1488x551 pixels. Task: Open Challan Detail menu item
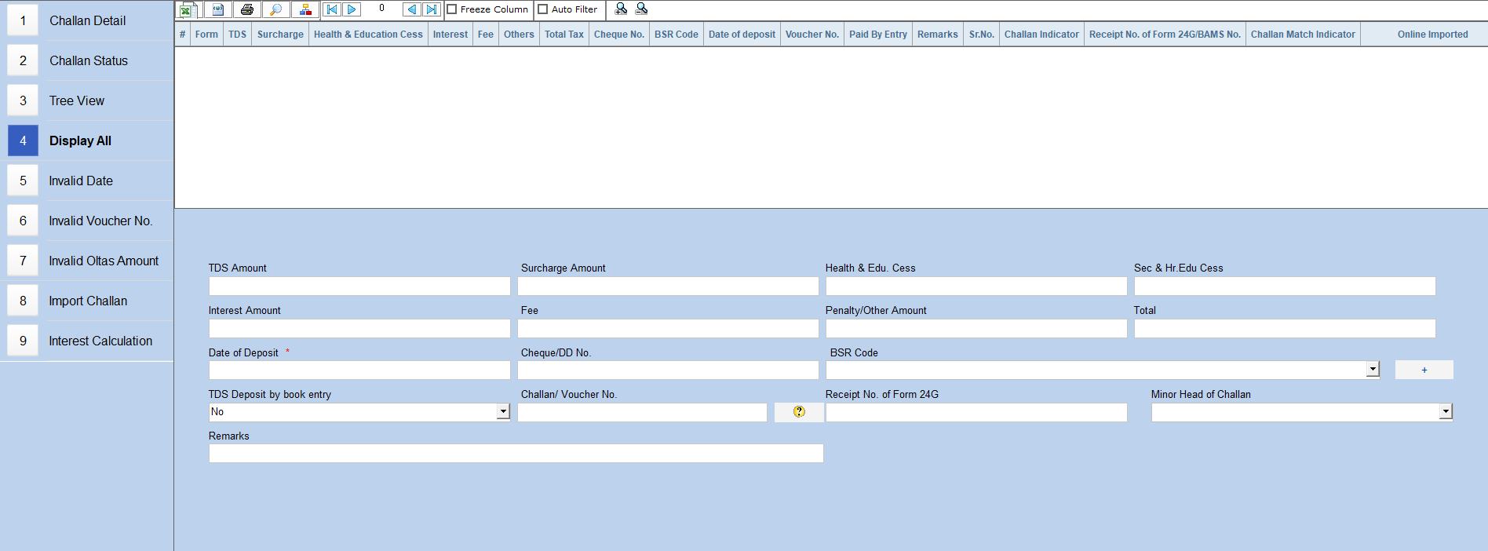point(87,20)
